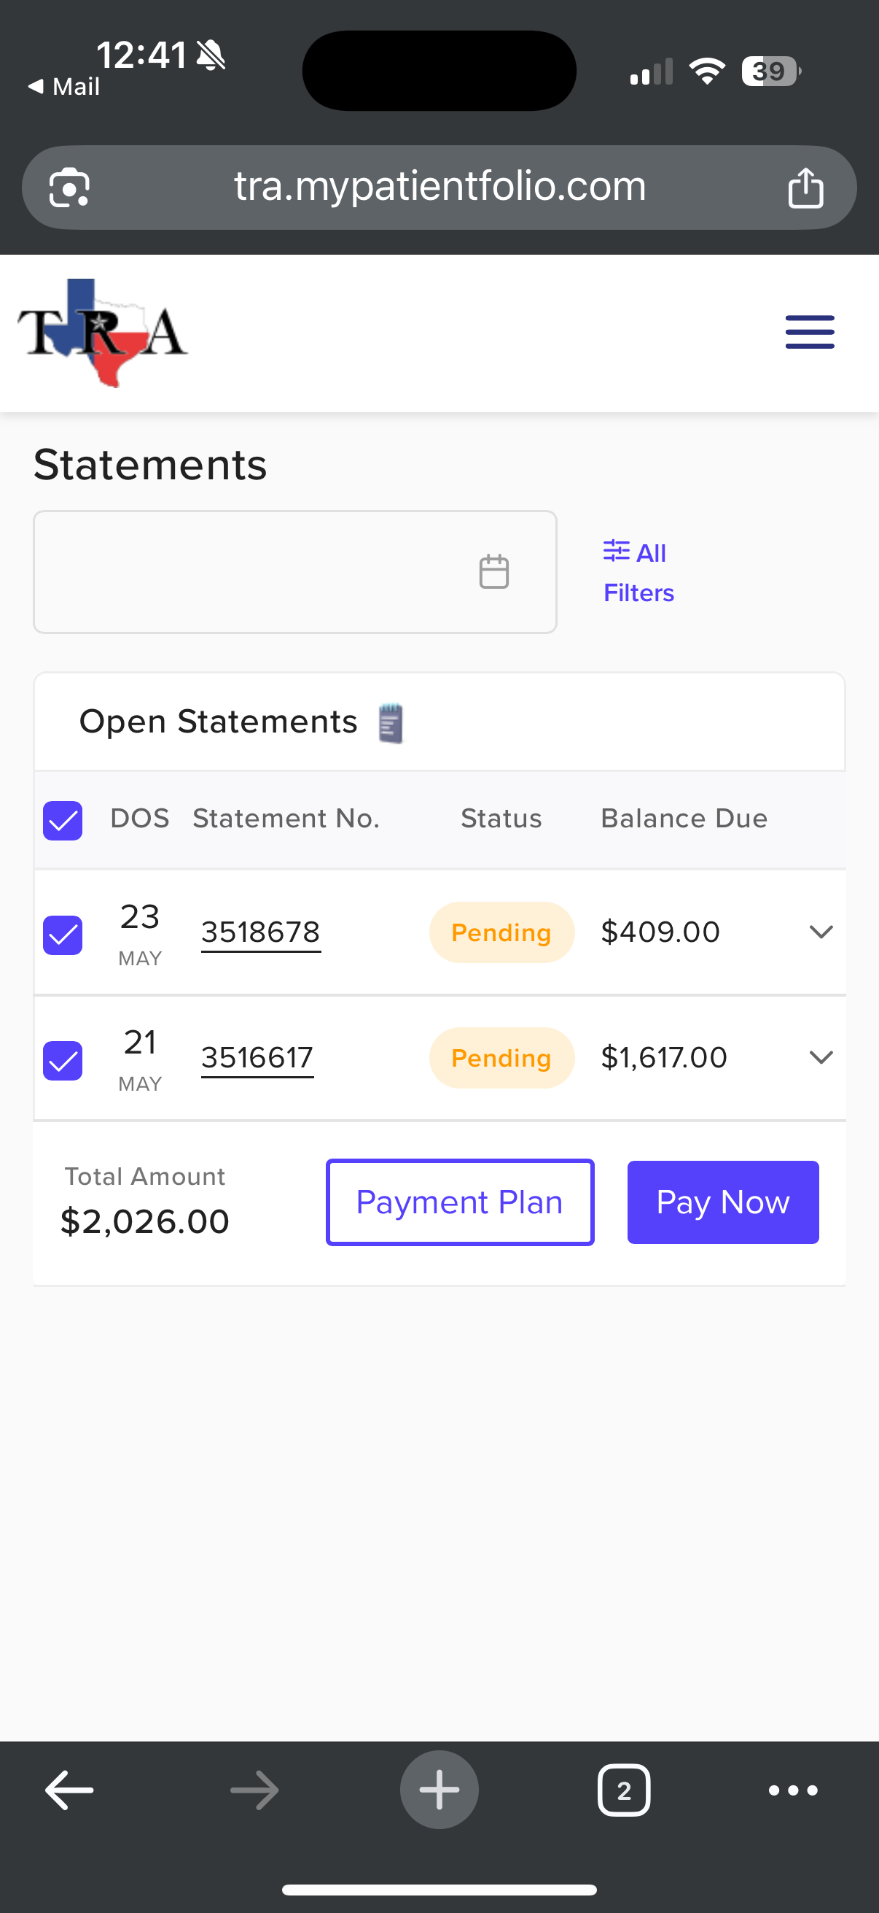Open browser three-dot more menu
The width and height of the screenshot is (879, 1913).
792,1790
